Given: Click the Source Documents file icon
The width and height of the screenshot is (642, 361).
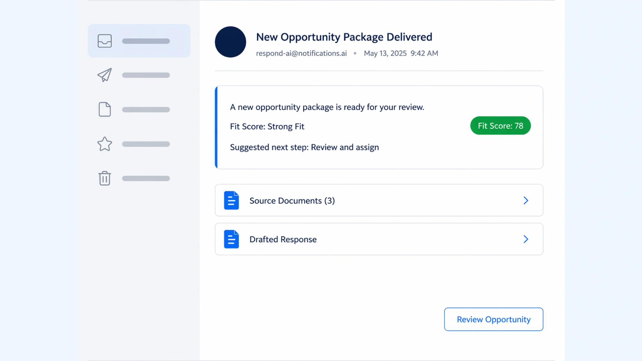Looking at the screenshot, I should click(231, 200).
